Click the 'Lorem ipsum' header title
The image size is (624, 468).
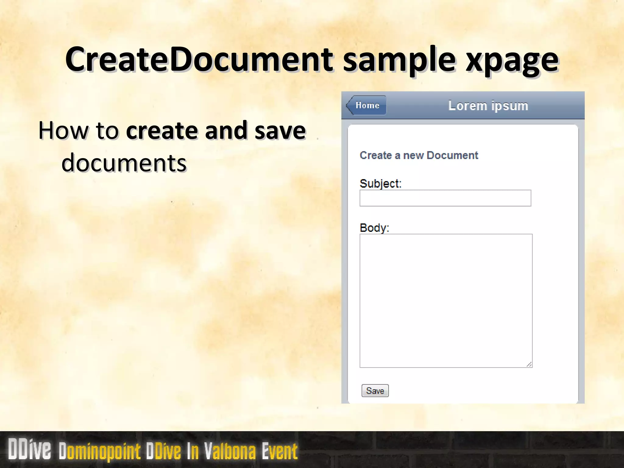point(488,106)
